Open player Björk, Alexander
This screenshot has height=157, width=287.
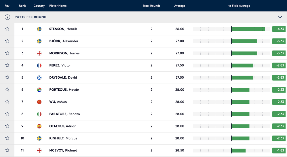pos(64,41)
